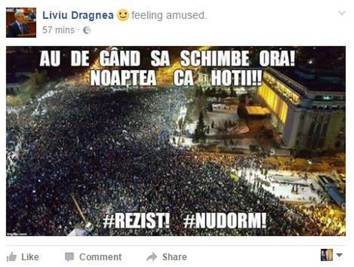Expand the arrow beside the acting-as thumbnail
354x267 pixels.
[x=339, y=255]
